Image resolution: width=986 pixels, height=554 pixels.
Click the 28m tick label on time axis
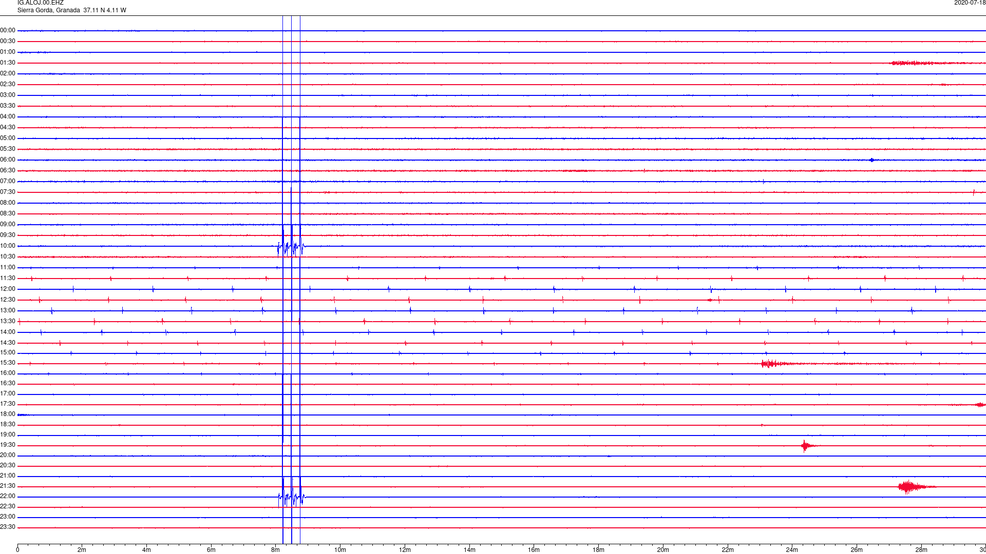click(x=921, y=550)
